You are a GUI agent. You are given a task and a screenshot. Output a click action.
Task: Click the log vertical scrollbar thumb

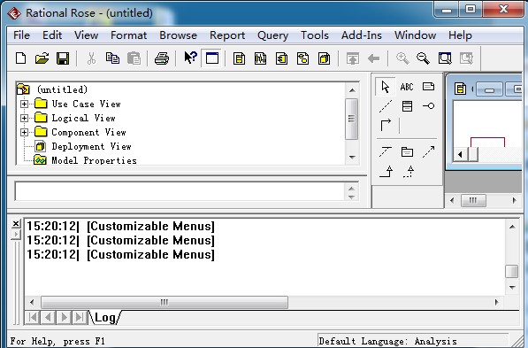coord(512,272)
